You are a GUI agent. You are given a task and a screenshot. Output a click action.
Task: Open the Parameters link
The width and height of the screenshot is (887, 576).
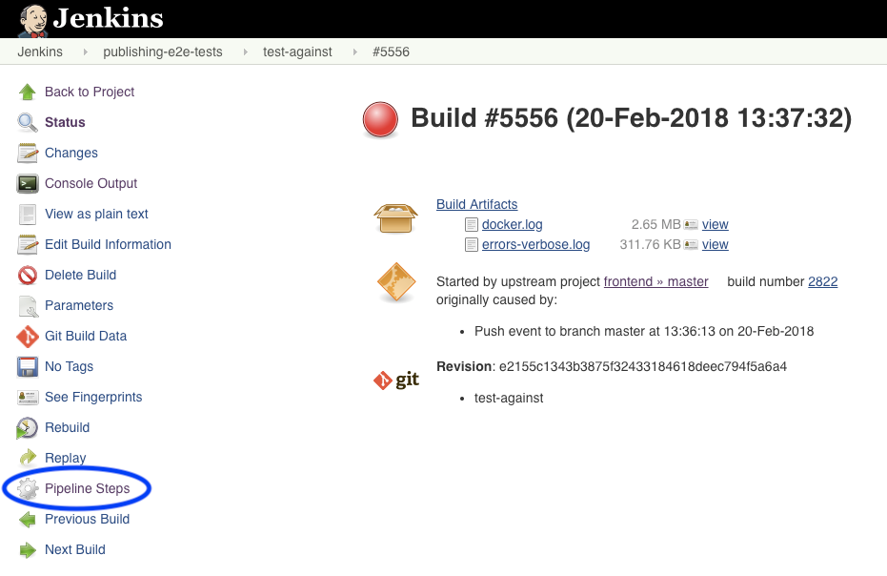click(x=79, y=306)
